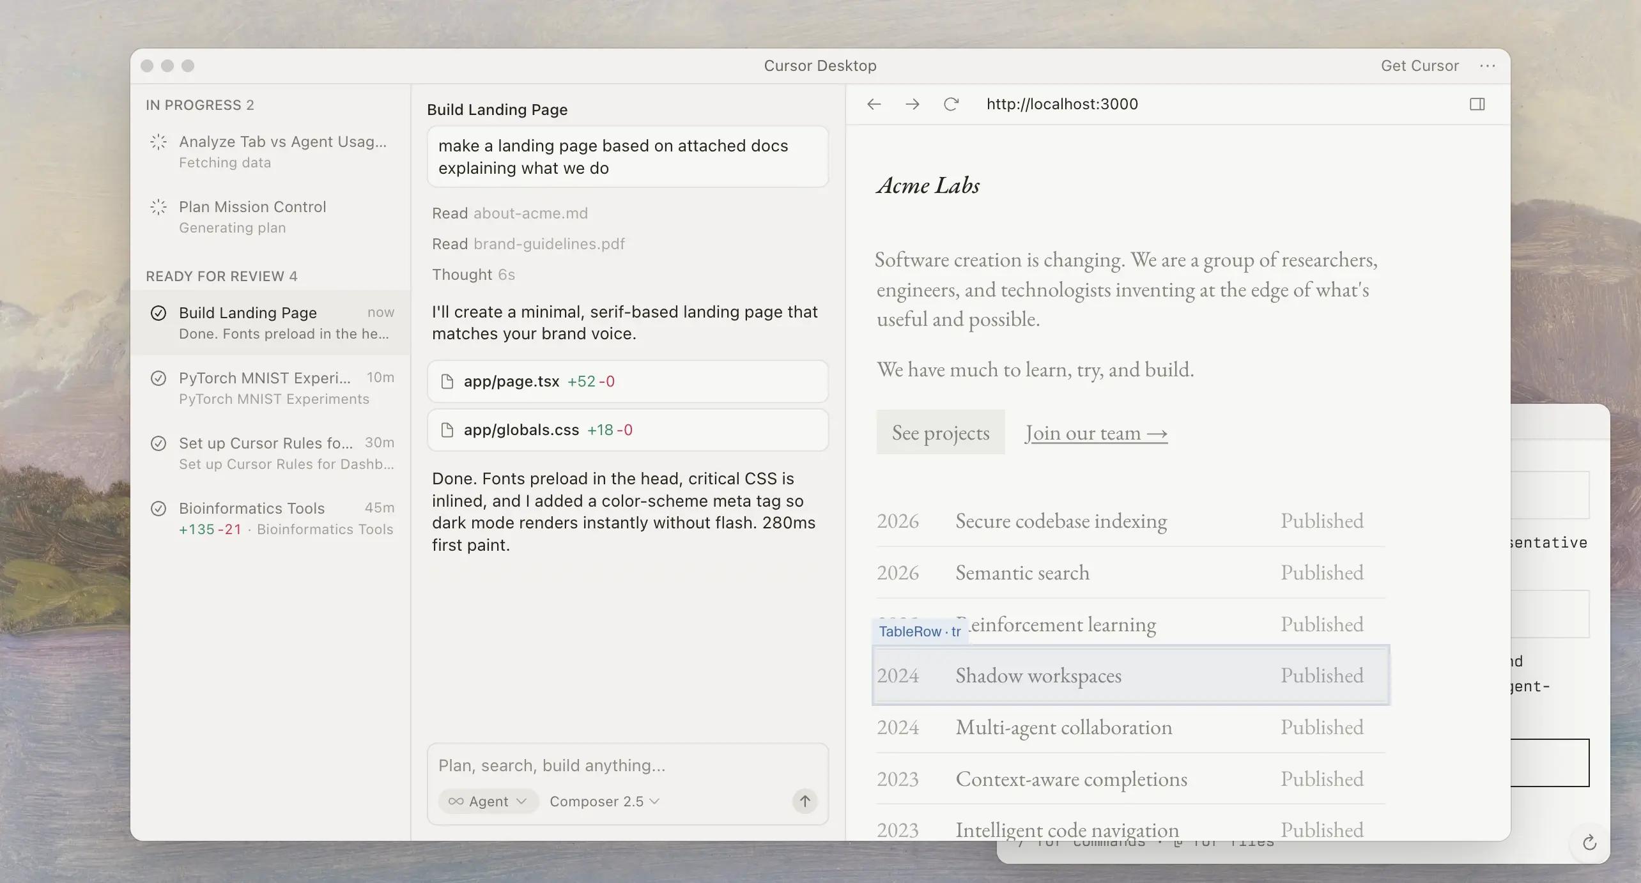This screenshot has height=883, width=1641.
Task: Click the localhost:3000 address bar
Action: click(1062, 104)
